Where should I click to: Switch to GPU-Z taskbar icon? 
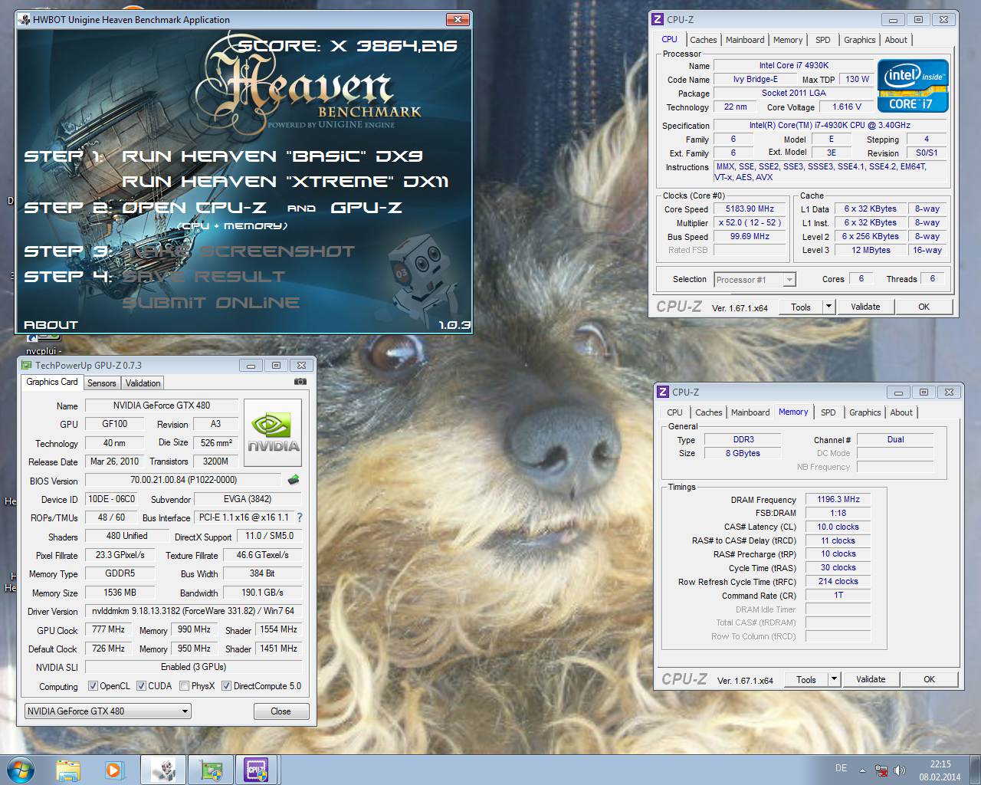tap(210, 770)
